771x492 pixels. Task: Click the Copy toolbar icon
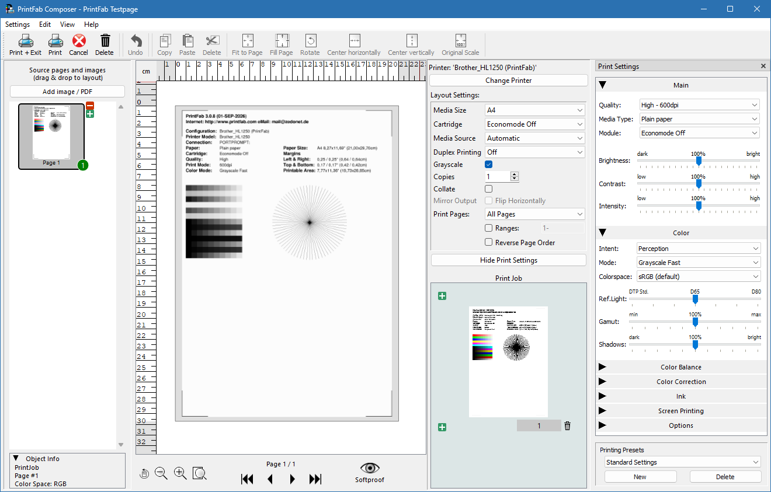[165, 45]
